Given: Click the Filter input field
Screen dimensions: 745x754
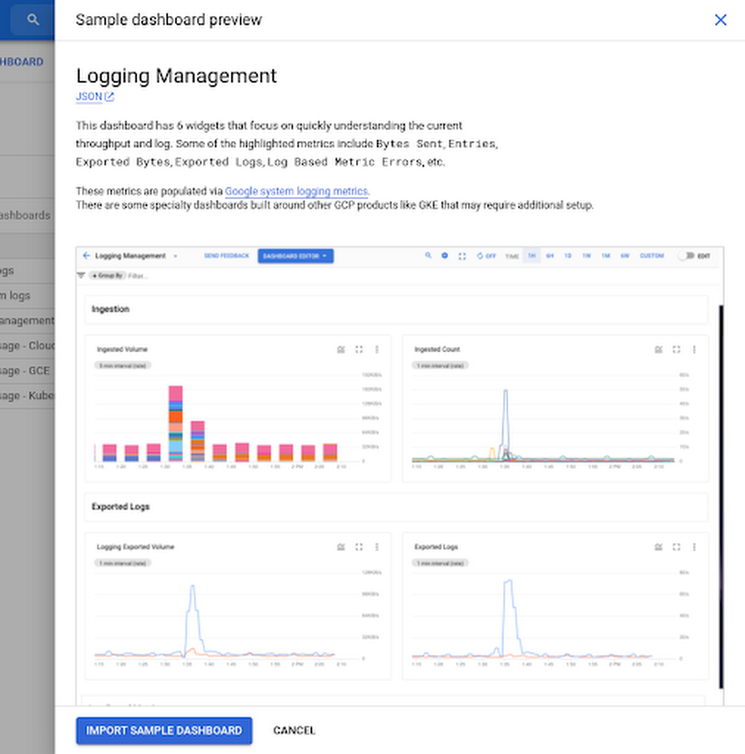Looking at the screenshot, I should pyautogui.click(x=139, y=276).
